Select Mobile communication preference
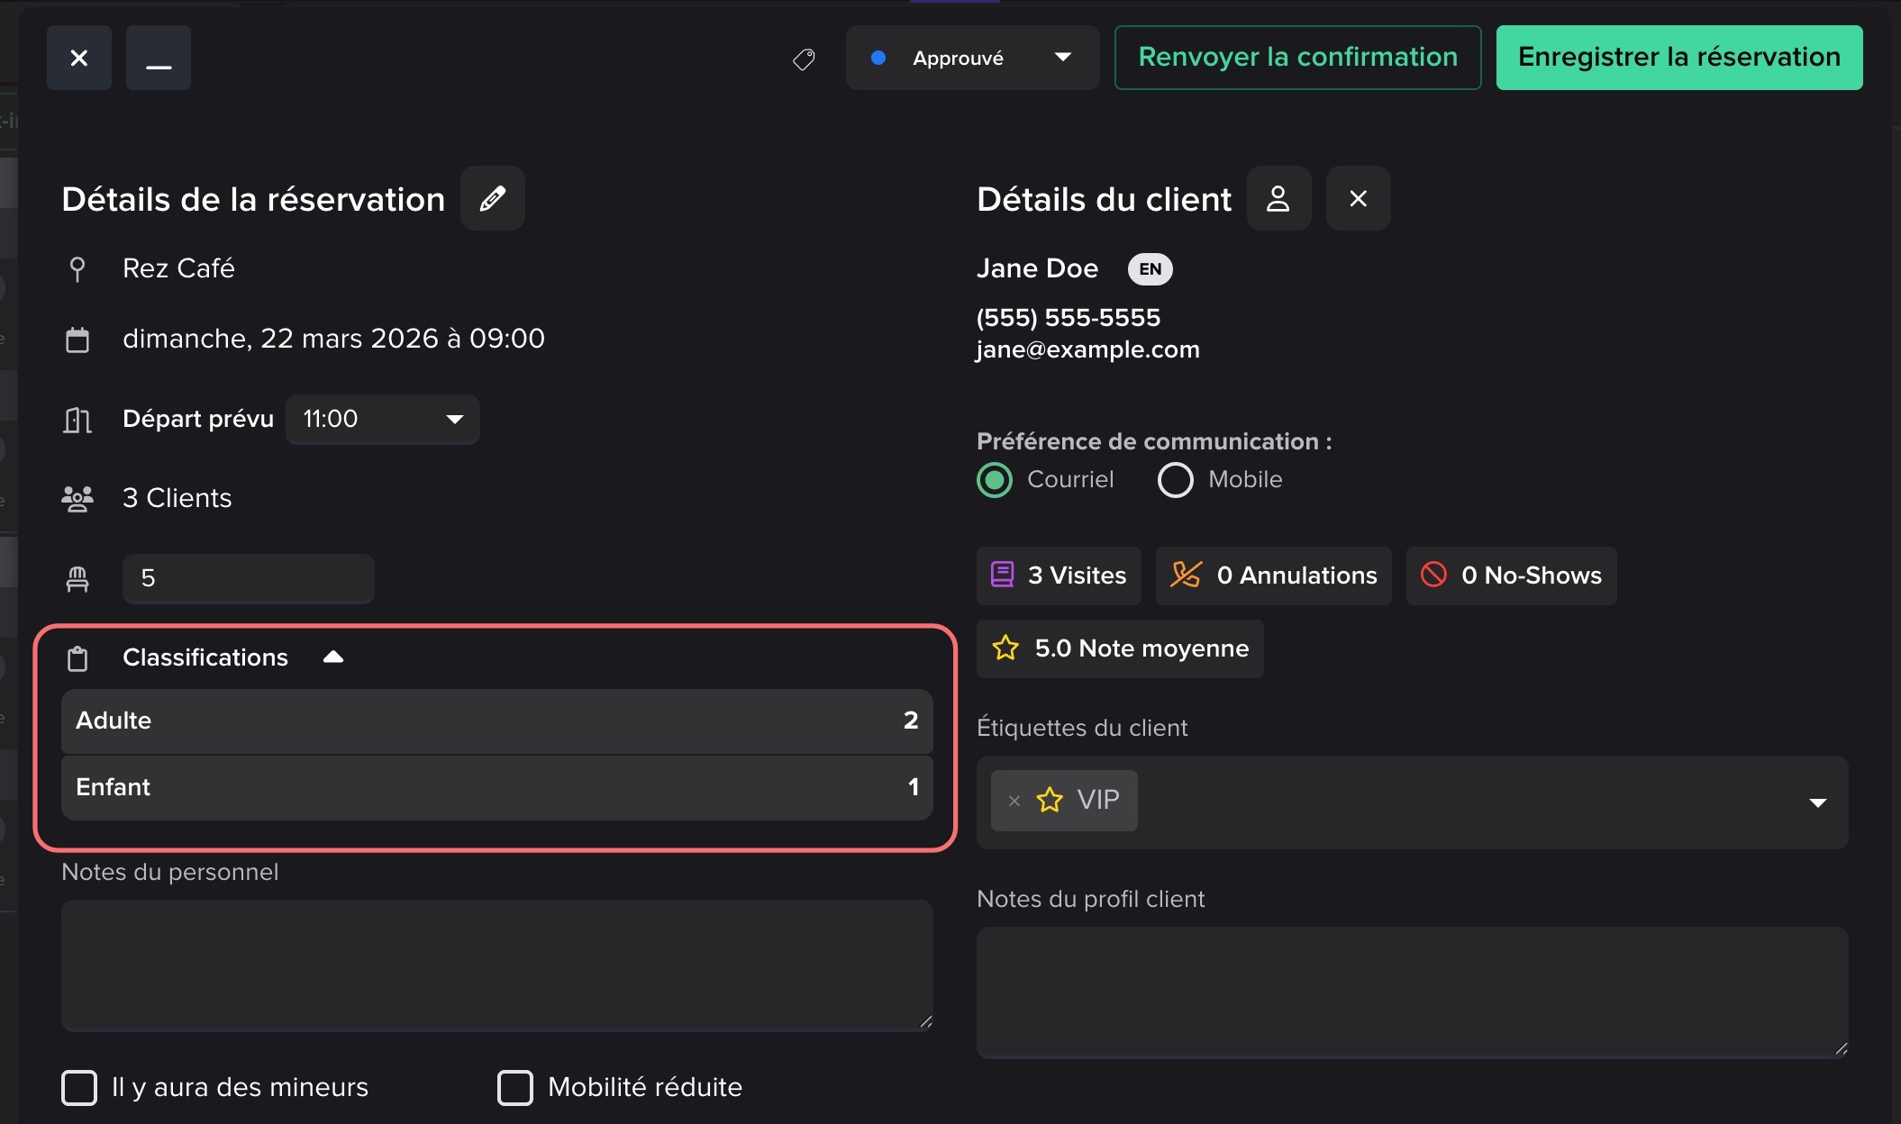 pos(1175,480)
